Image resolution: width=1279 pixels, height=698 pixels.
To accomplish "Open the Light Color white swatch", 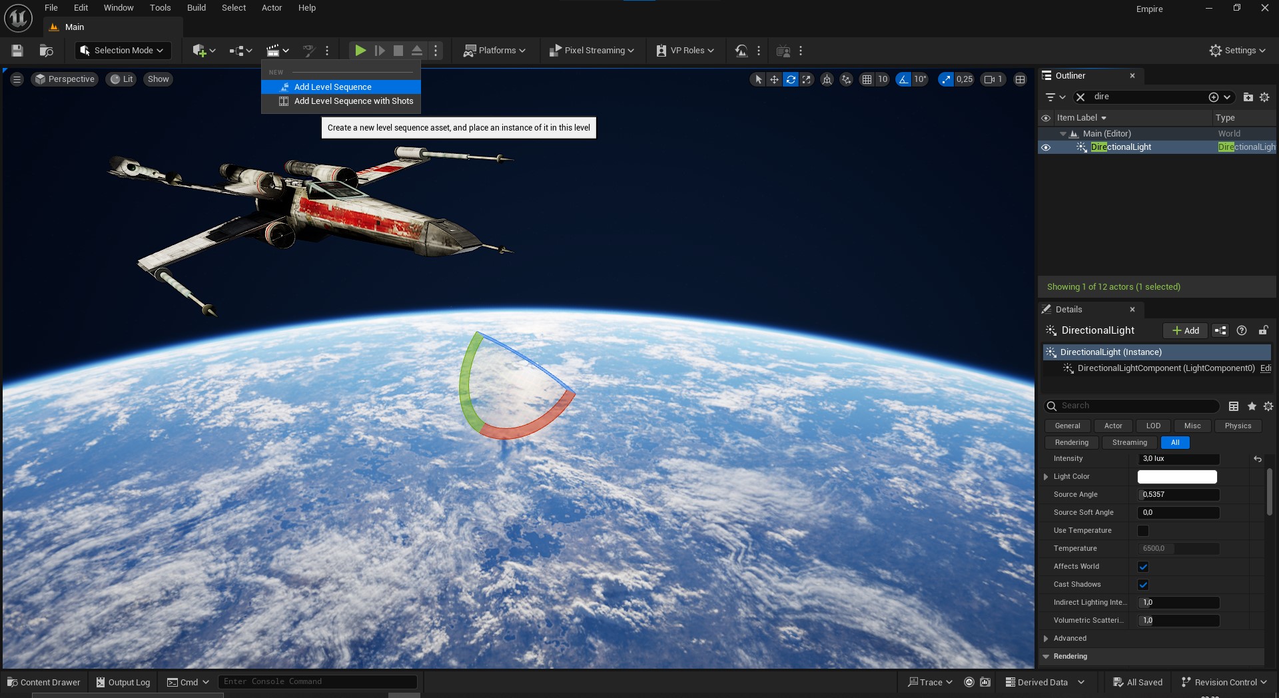I will 1177,477.
